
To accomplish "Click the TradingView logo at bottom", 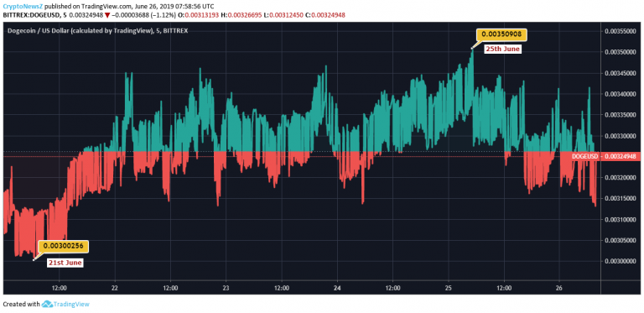I will click(x=46, y=304).
